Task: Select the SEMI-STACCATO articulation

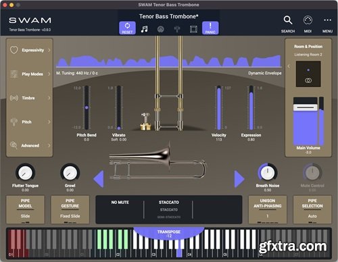Action: (x=169, y=217)
